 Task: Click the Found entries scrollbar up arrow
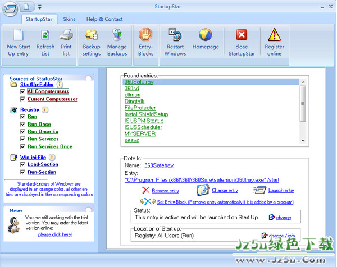pyautogui.click(x=303, y=82)
